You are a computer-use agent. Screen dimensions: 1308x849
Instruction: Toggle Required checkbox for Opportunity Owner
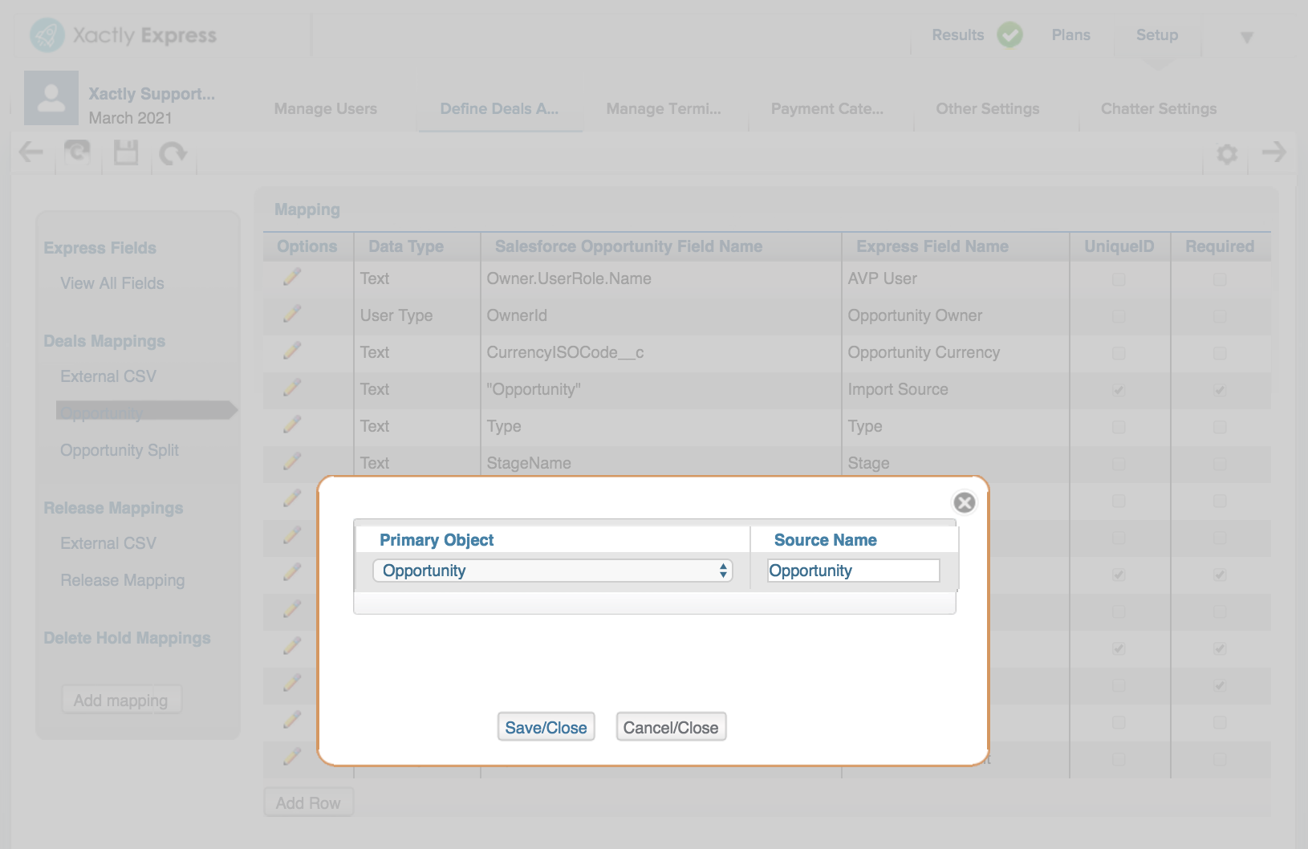point(1220,316)
